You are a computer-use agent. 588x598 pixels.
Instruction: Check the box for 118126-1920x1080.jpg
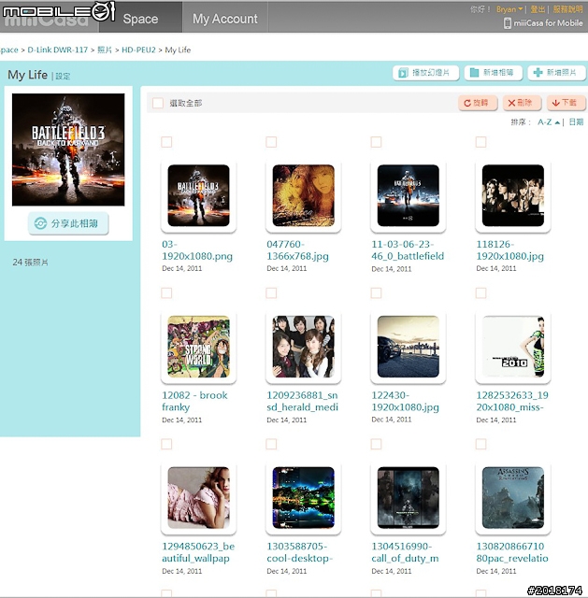click(480, 142)
